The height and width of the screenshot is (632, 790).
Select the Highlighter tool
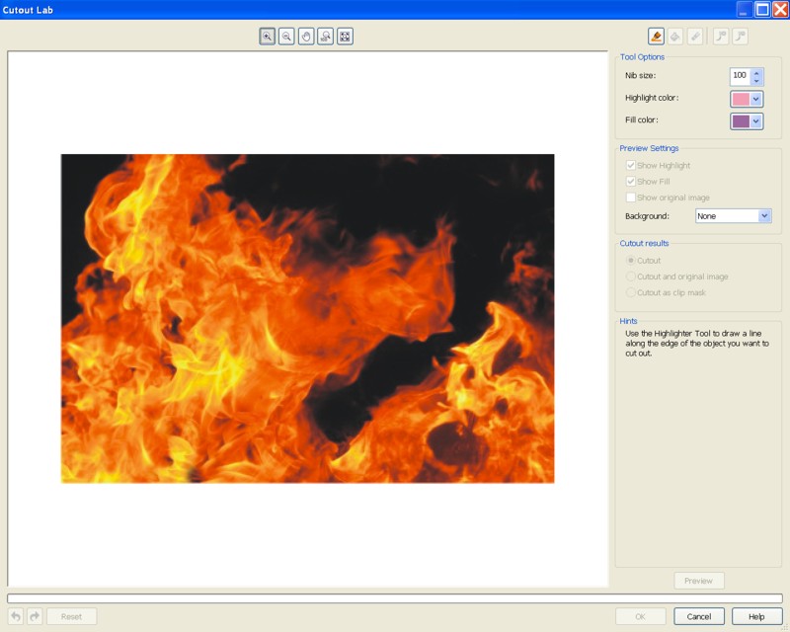[656, 37]
